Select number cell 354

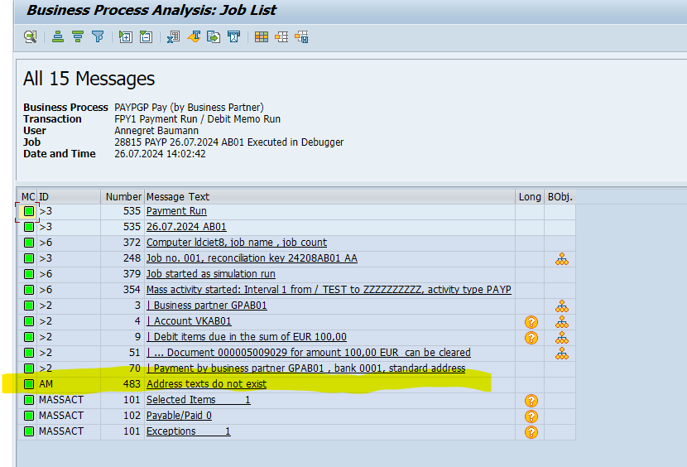(123, 290)
